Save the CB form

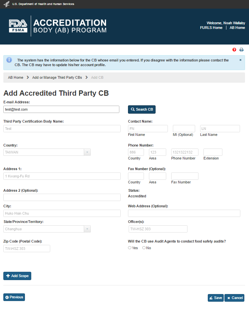(x=215, y=298)
